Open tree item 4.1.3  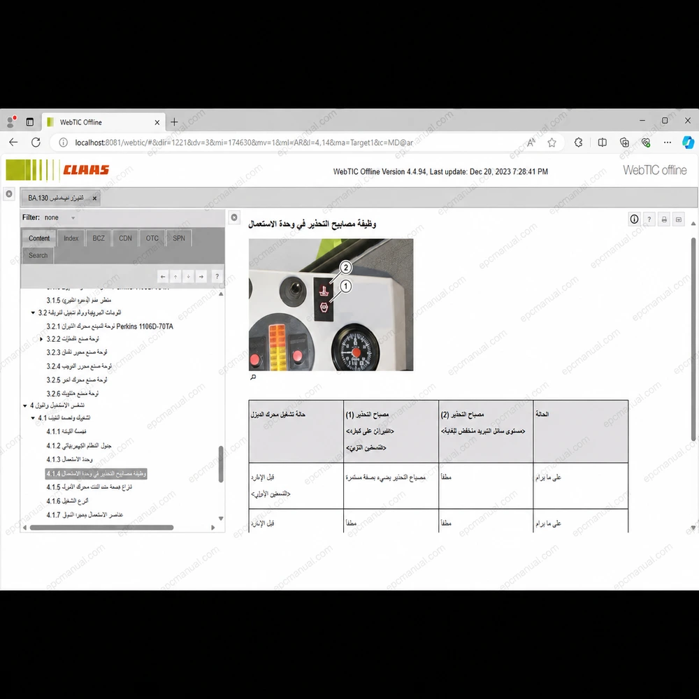pos(69,459)
